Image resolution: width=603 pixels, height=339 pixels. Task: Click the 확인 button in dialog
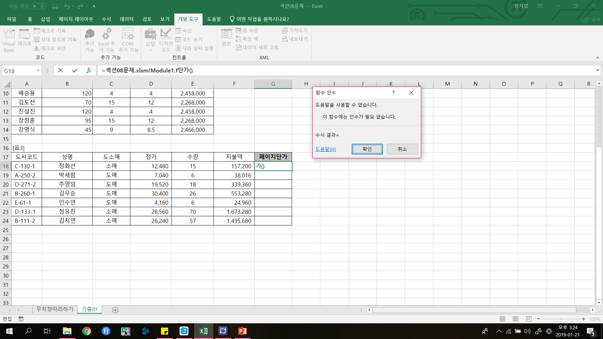(x=367, y=149)
